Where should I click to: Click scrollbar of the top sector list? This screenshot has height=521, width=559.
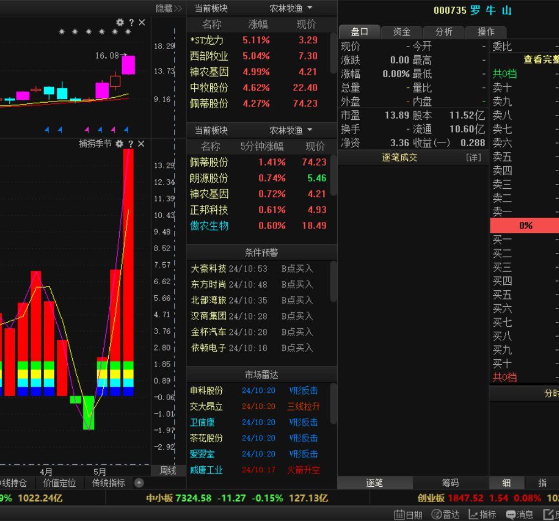(333, 53)
